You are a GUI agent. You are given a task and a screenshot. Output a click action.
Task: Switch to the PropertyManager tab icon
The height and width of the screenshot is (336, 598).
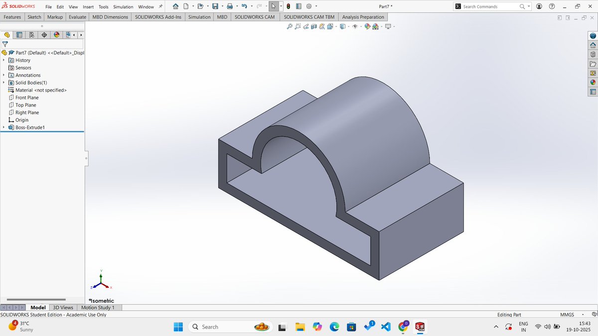coord(19,35)
